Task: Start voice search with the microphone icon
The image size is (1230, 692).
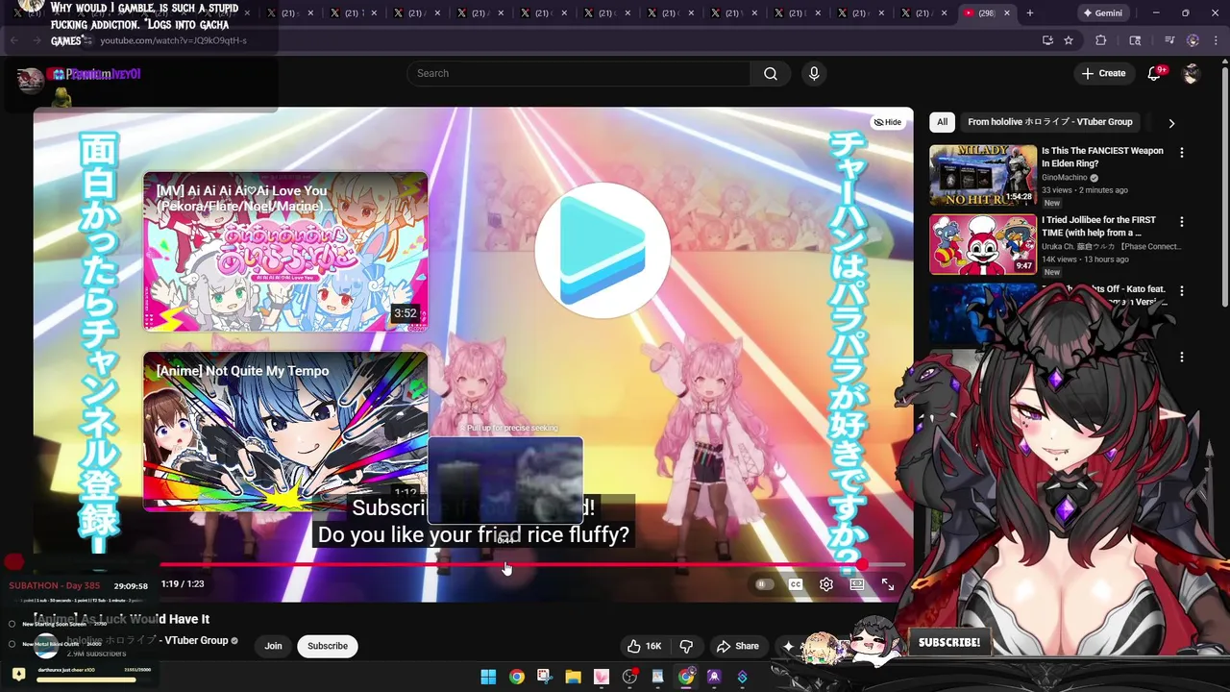Action: point(814,73)
